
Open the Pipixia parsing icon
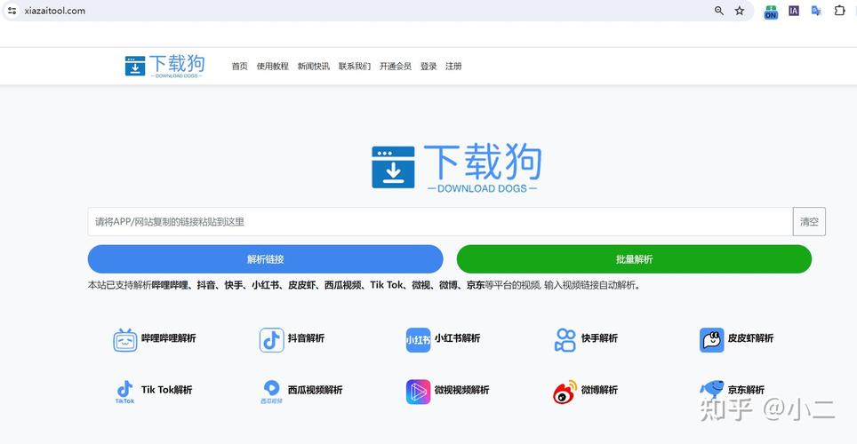(711, 339)
